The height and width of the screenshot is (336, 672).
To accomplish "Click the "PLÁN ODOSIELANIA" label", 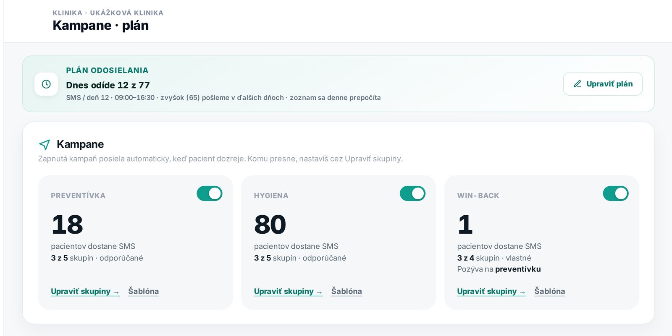I will pyautogui.click(x=107, y=70).
